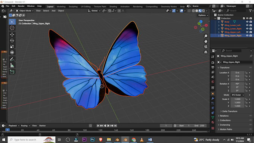Viewport: 254px width, 143px height.
Task: Expand the Collections section
Action: pyautogui.click(x=225, y=120)
